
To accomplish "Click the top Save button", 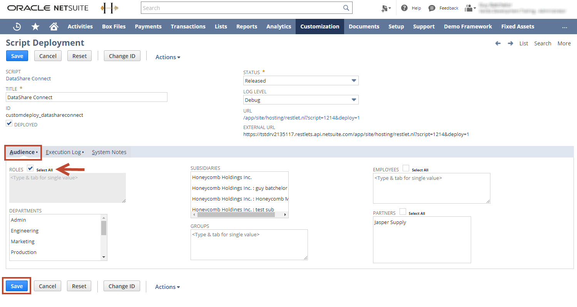I will click(x=17, y=56).
